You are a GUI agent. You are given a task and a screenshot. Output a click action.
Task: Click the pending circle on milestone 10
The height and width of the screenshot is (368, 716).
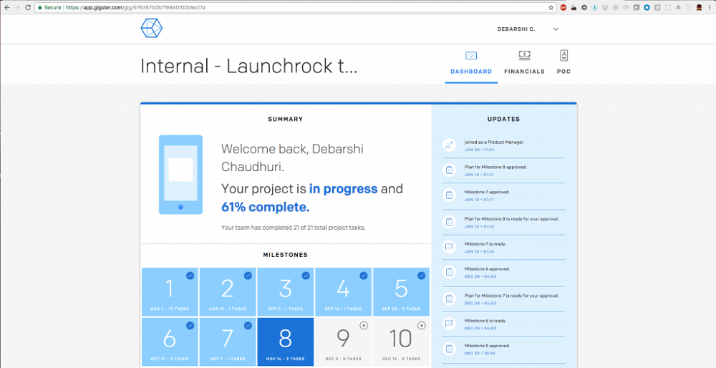[422, 326]
